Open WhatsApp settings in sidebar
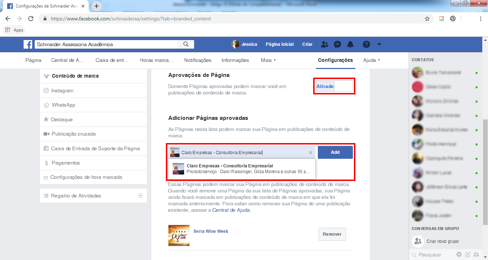The image size is (488, 260). [93, 105]
